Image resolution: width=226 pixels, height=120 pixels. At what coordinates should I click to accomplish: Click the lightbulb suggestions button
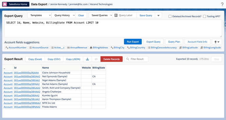point(217,42)
